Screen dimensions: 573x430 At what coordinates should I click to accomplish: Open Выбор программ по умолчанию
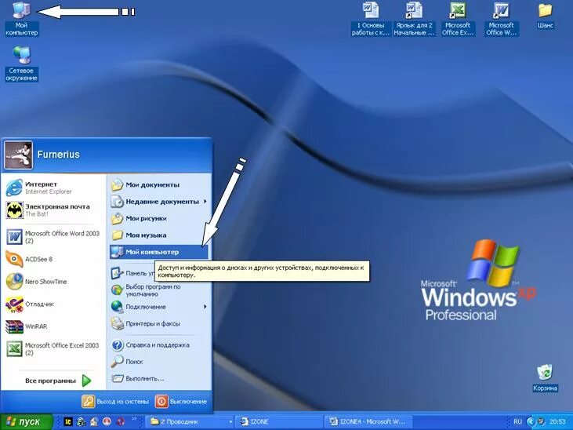click(x=159, y=290)
